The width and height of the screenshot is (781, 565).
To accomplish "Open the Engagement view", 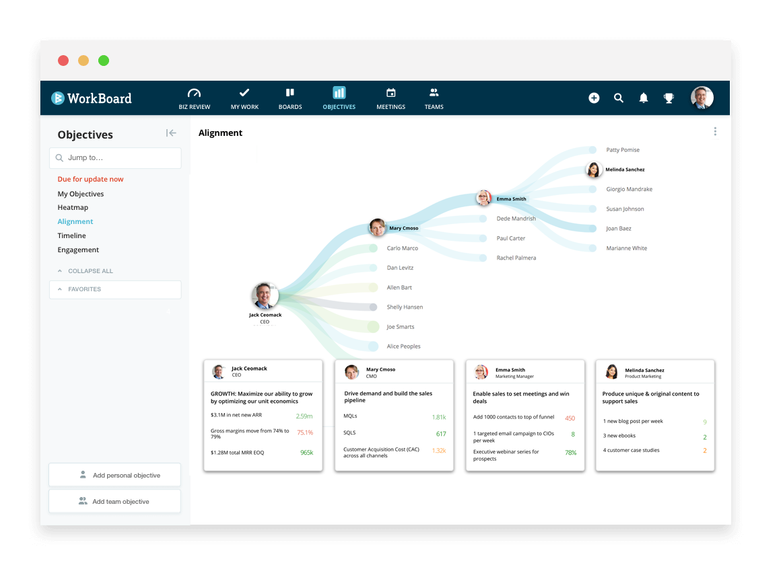I will click(78, 250).
